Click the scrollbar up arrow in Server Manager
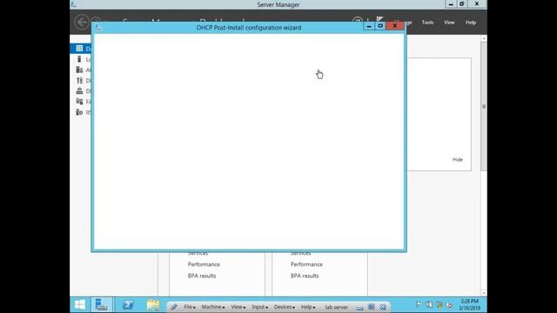This screenshot has height=313, width=557. 484,38
